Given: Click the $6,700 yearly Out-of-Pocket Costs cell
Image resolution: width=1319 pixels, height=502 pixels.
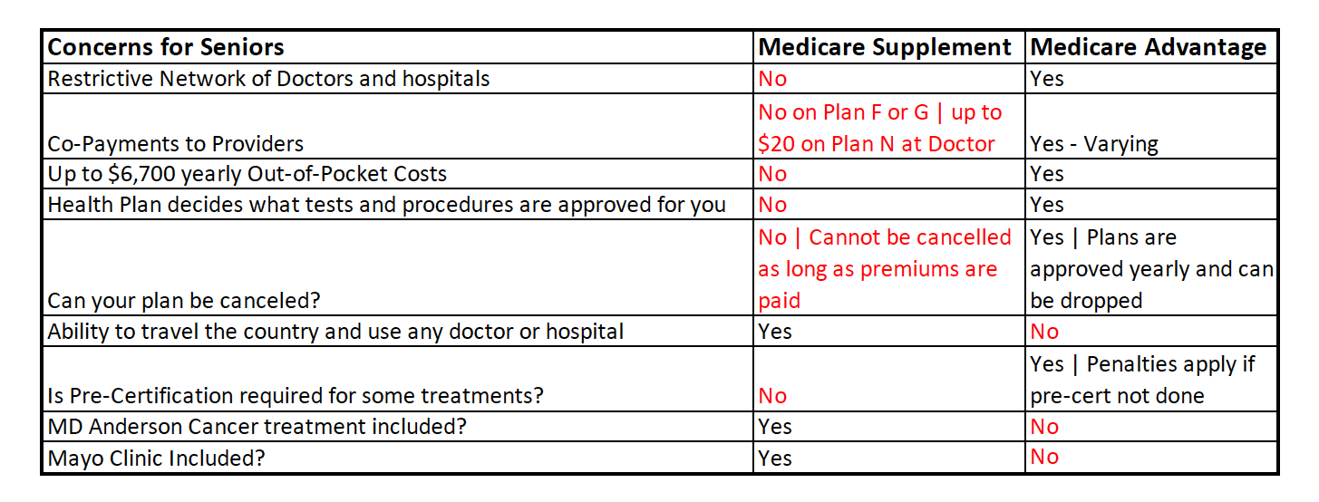Looking at the screenshot, I should (398, 173).
